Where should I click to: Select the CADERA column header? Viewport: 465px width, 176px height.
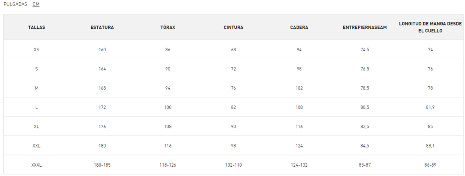(299, 27)
